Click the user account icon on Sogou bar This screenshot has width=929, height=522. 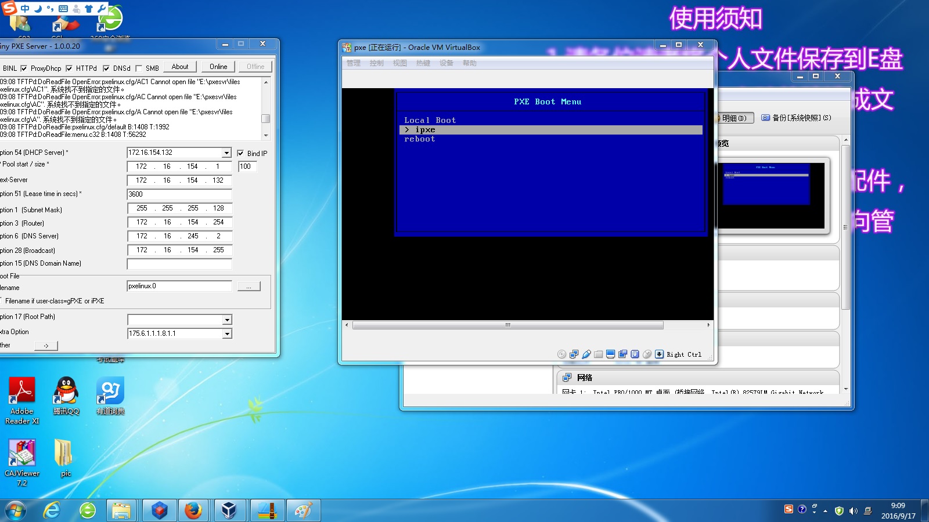pyautogui.click(x=76, y=9)
